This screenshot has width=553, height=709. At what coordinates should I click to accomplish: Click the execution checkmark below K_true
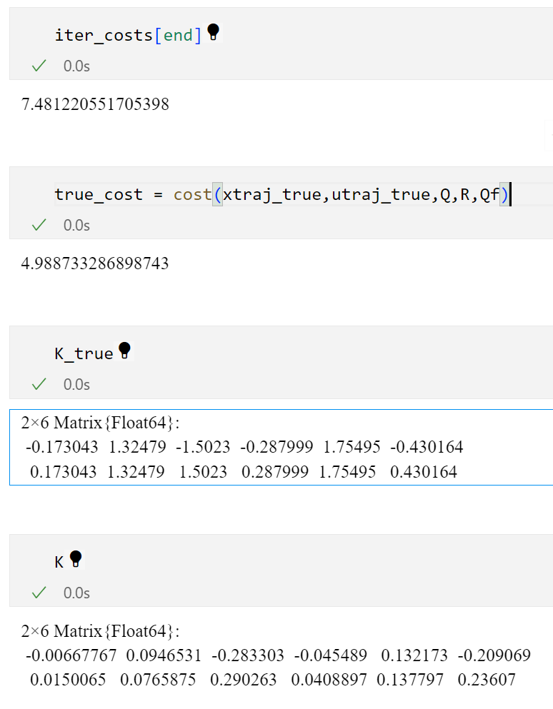39,385
